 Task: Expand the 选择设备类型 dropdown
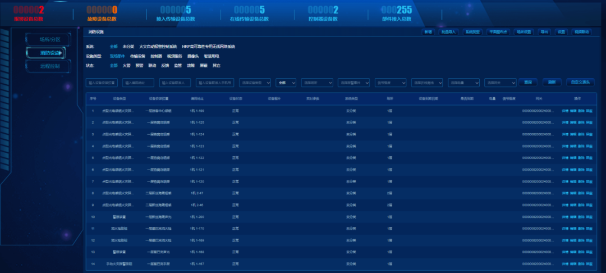click(256, 83)
